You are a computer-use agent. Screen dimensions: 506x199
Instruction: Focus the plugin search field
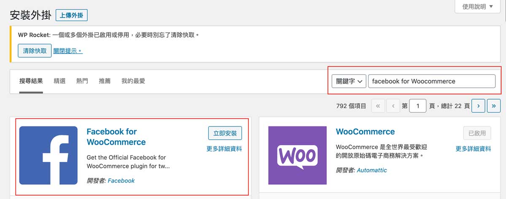[432, 81]
